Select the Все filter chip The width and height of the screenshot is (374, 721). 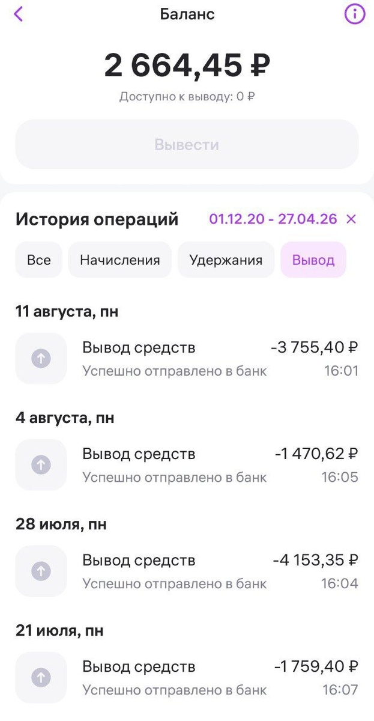(x=38, y=260)
